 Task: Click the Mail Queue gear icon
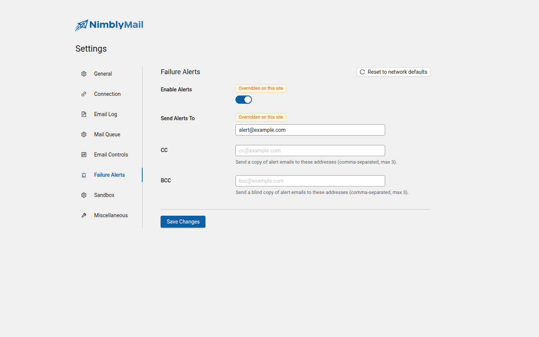point(84,134)
